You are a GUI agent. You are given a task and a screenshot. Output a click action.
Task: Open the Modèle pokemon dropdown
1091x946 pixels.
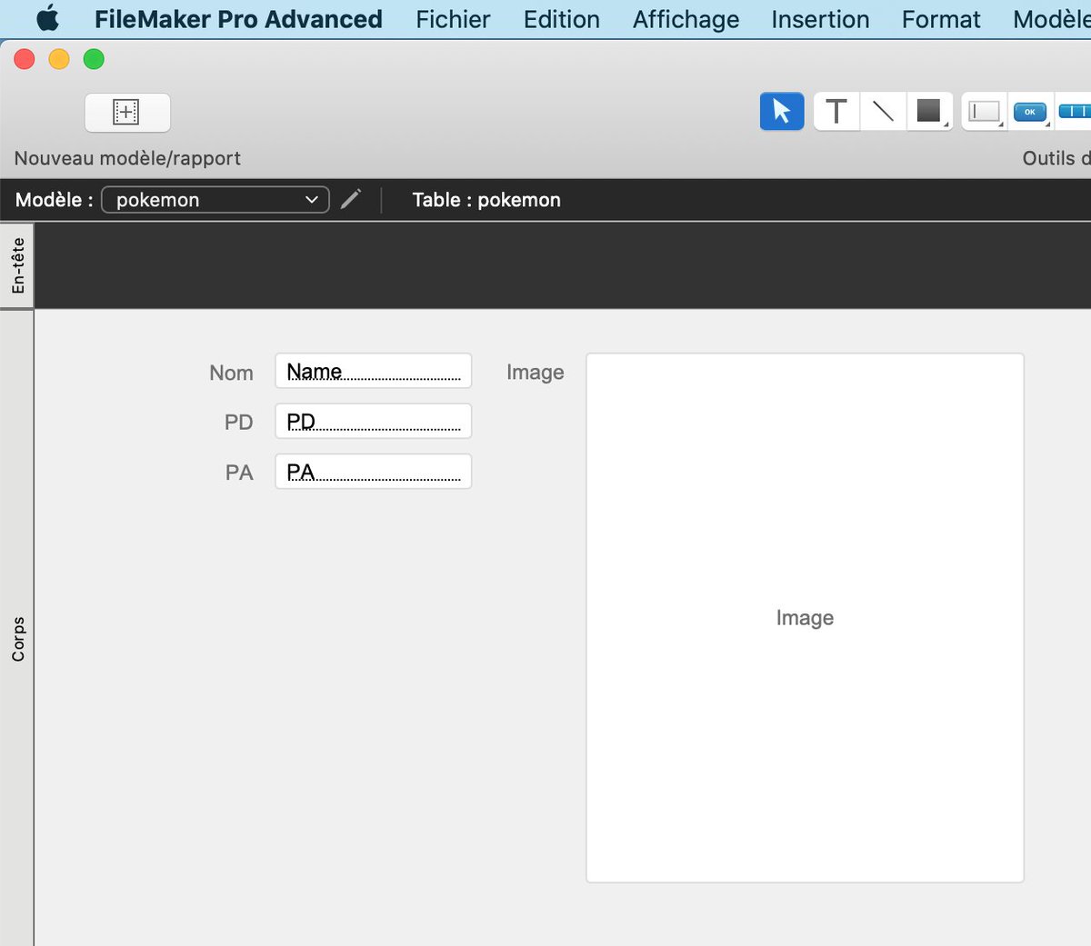point(215,200)
